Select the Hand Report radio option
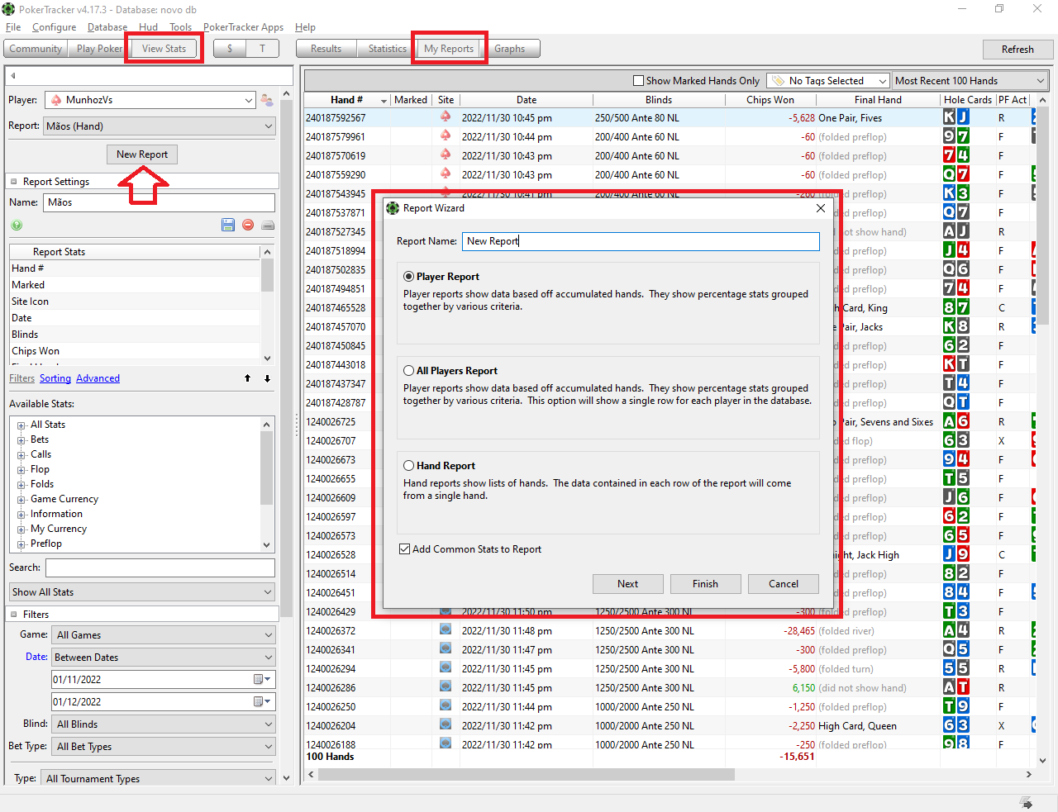This screenshot has width=1058, height=812. 409,466
